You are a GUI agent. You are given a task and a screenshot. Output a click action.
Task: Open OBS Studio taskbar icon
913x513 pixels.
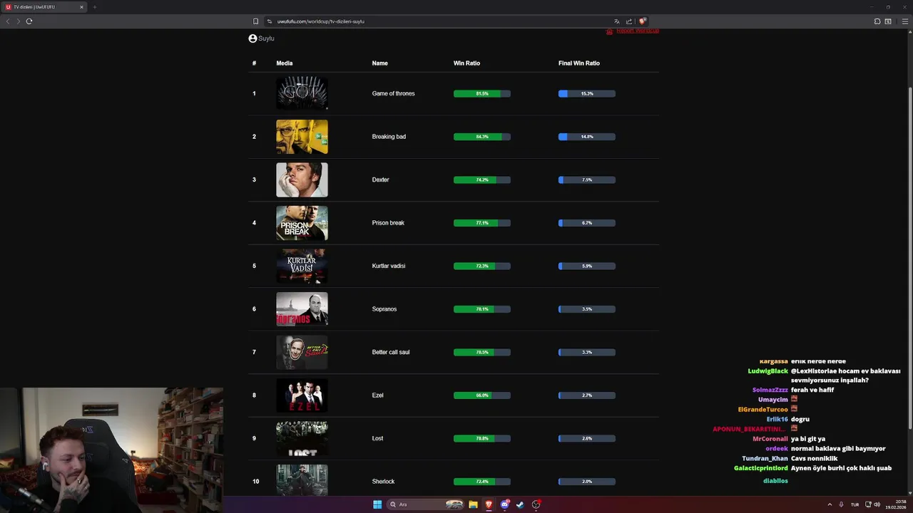[x=536, y=504]
